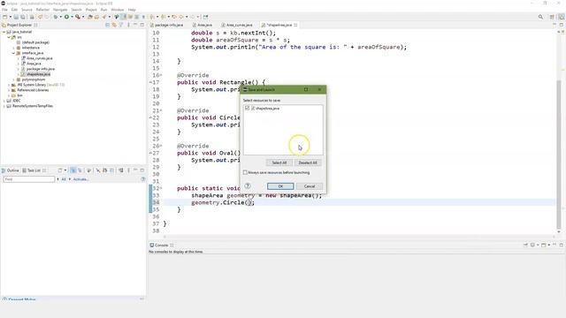Expand the inheritance package

tap(14, 48)
